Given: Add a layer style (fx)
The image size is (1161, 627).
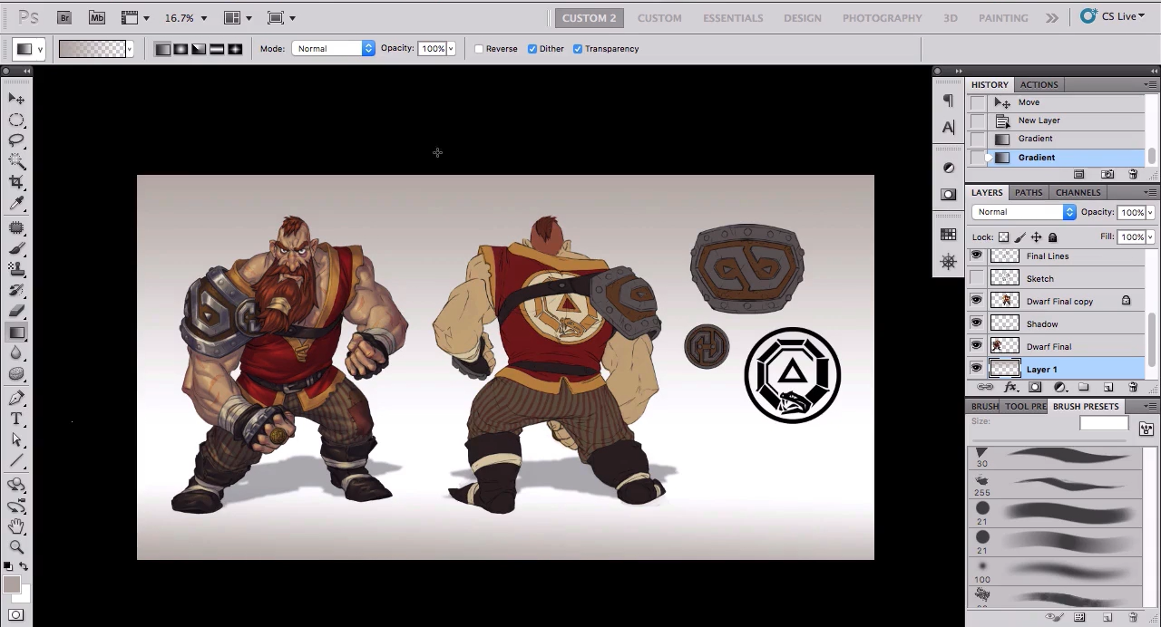Looking at the screenshot, I should point(1010,388).
